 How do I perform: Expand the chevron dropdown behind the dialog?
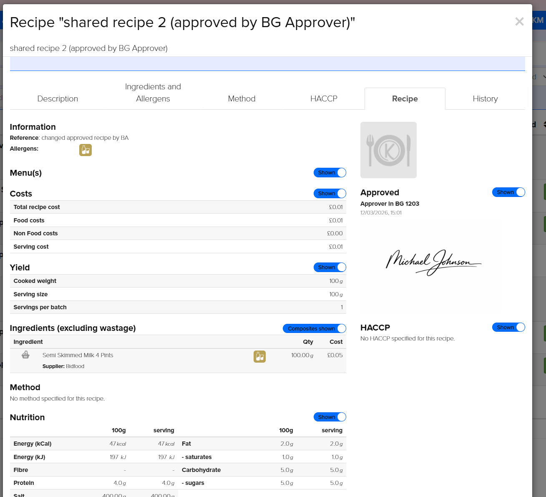(x=543, y=77)
